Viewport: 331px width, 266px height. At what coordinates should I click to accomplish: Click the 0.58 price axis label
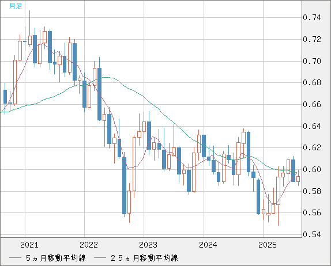point(312,191)
